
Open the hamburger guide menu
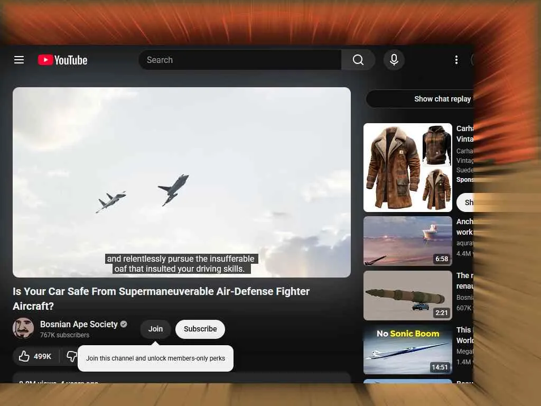(x=19, y=60)
